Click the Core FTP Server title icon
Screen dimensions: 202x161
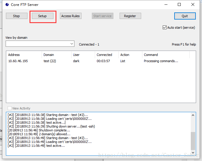coord(7,5)
